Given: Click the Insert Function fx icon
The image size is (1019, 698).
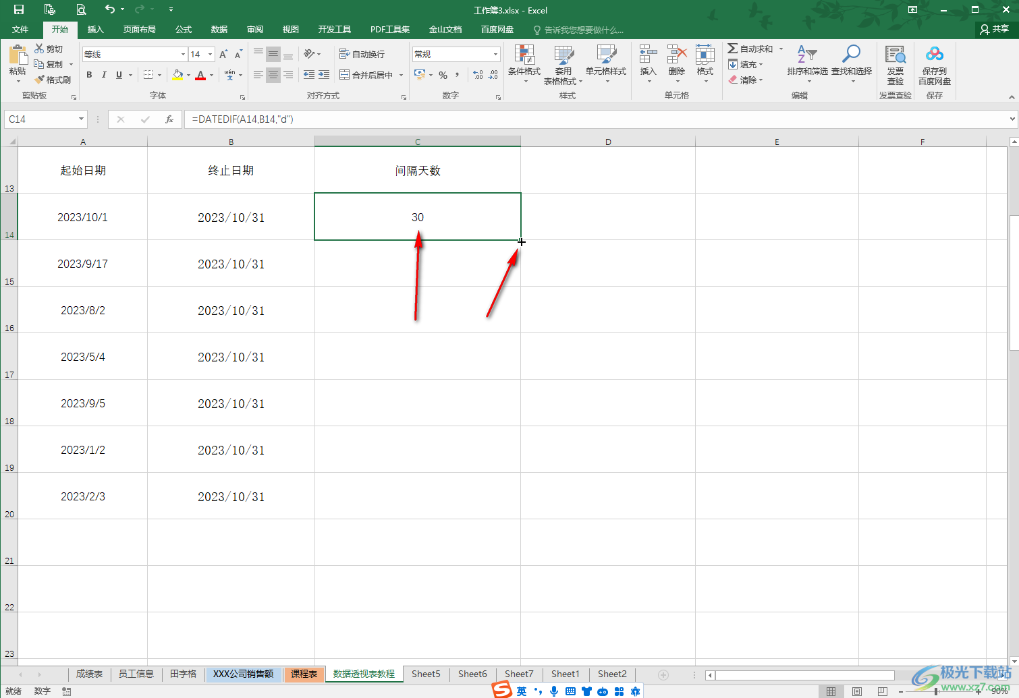Looking at the screenshot, I should tap(169, 119).
